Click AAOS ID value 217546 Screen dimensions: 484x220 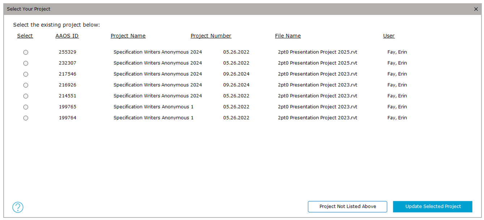tap(68, 74)
